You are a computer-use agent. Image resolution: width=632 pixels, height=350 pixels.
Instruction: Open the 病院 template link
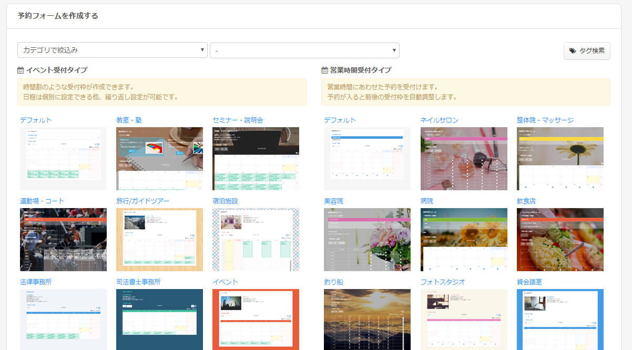click(427, 201)
